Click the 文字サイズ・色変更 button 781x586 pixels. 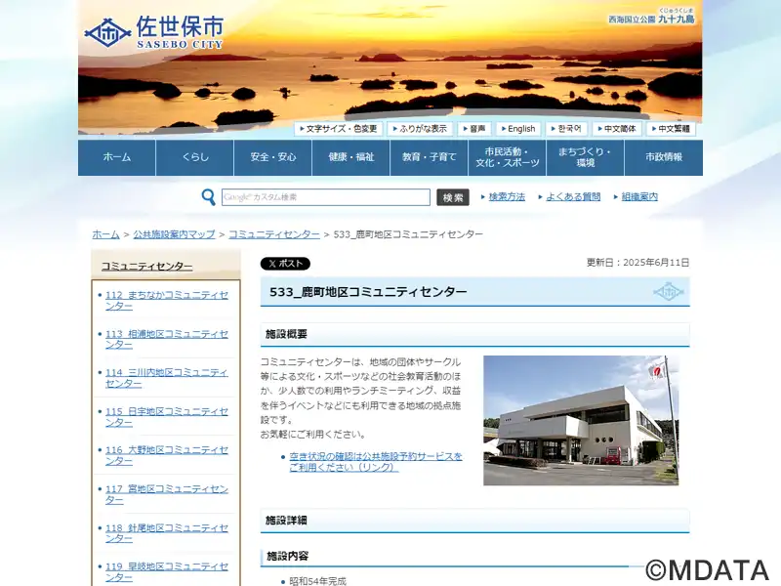[x=339, y=129]
